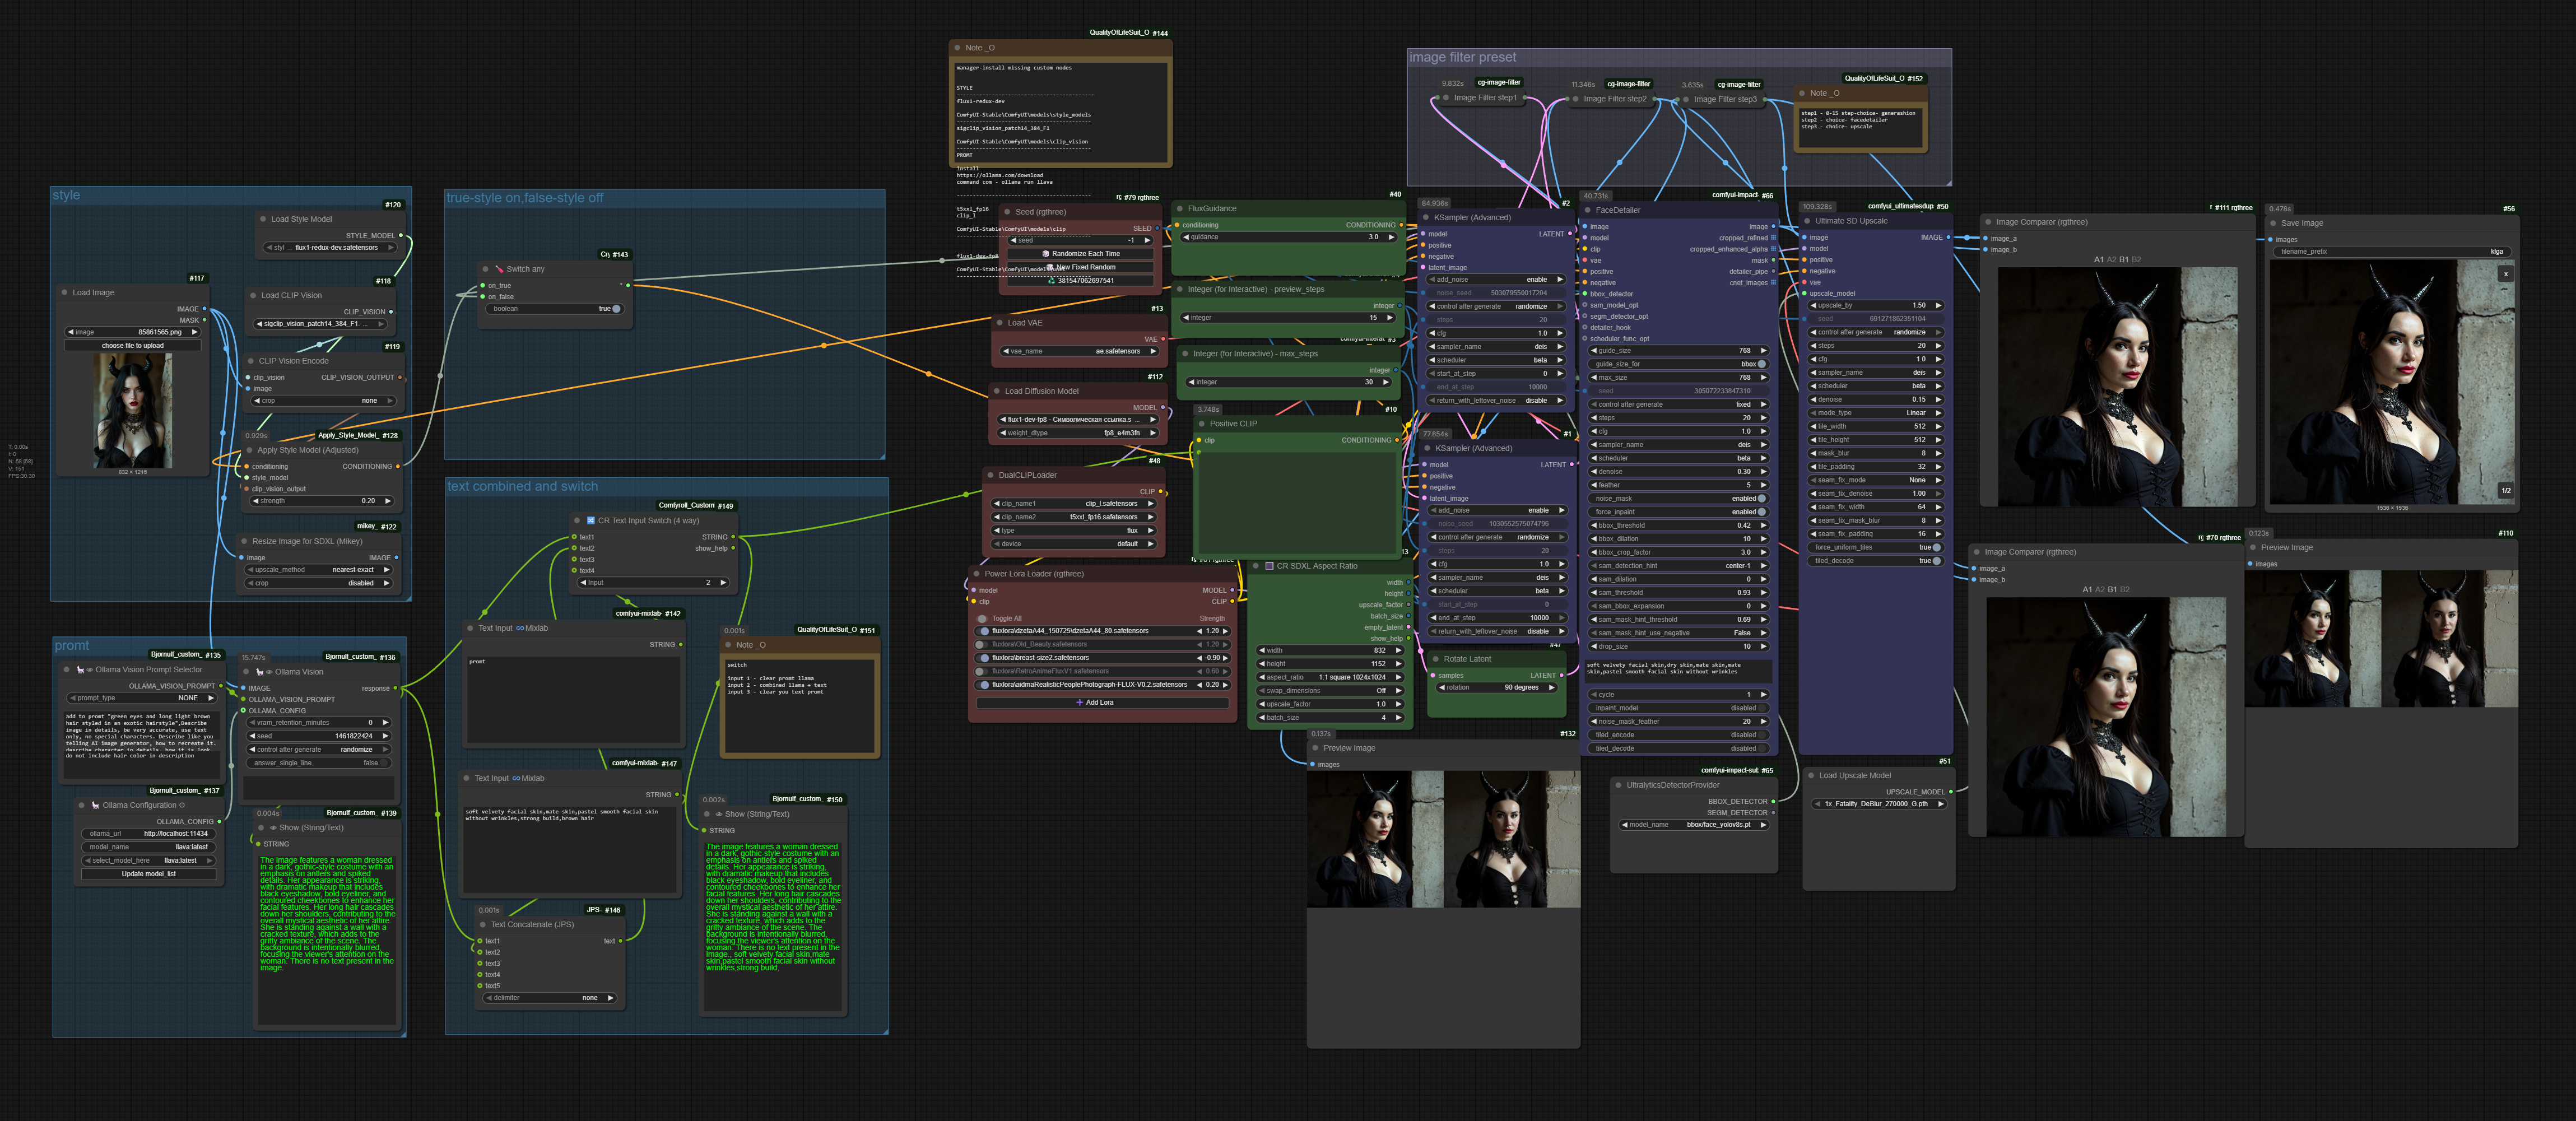Click the CR Text Input Switch shuffle icon

590,520
